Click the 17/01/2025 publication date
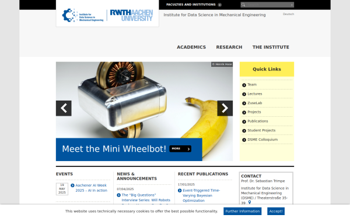The image size is (350, 218). click(x=186, y=184)
